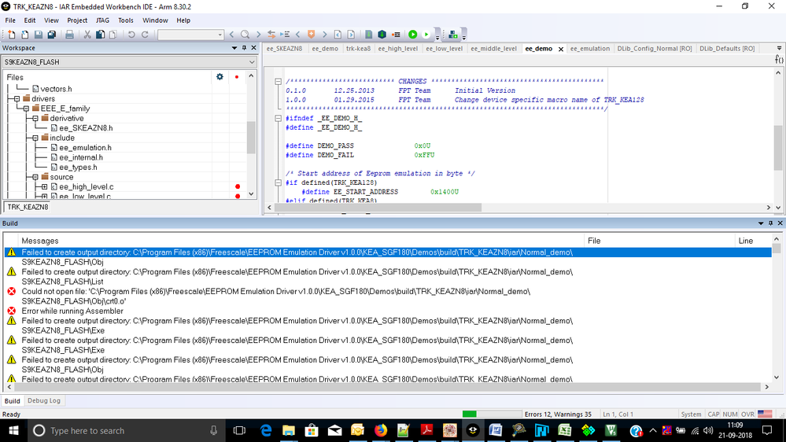Redo the last undone edit
Screen dimensions: 786x442
click(x=145, y=35)
